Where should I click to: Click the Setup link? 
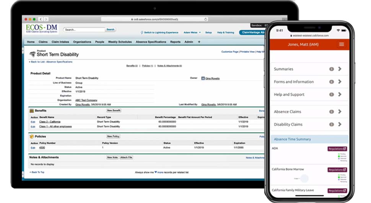pyautogui.click(x=208, y=32)
